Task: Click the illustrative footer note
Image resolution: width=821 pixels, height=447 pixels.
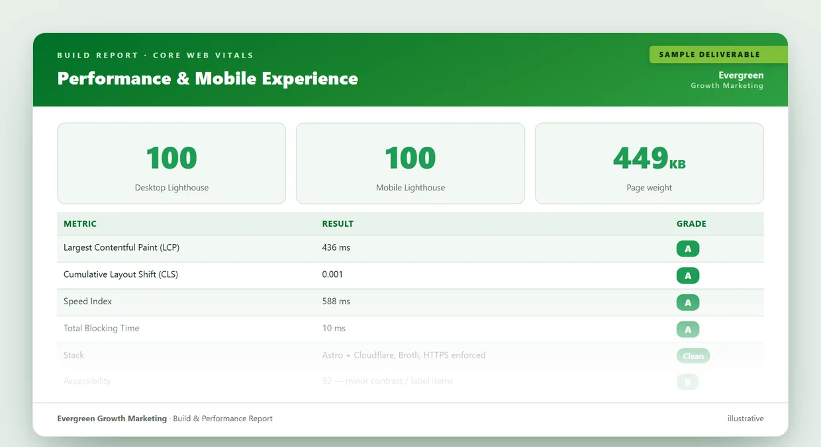Action: 746,419
